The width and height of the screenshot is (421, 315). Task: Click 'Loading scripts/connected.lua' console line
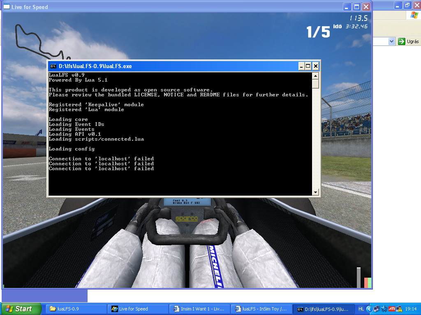tap(96, 139)
